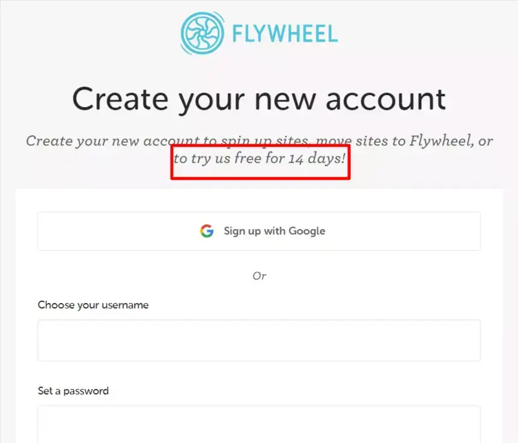The image size is (518, 443).
Task: Click the 'Or' divider text
Action: pyautogui.click(x=260, y=276)
